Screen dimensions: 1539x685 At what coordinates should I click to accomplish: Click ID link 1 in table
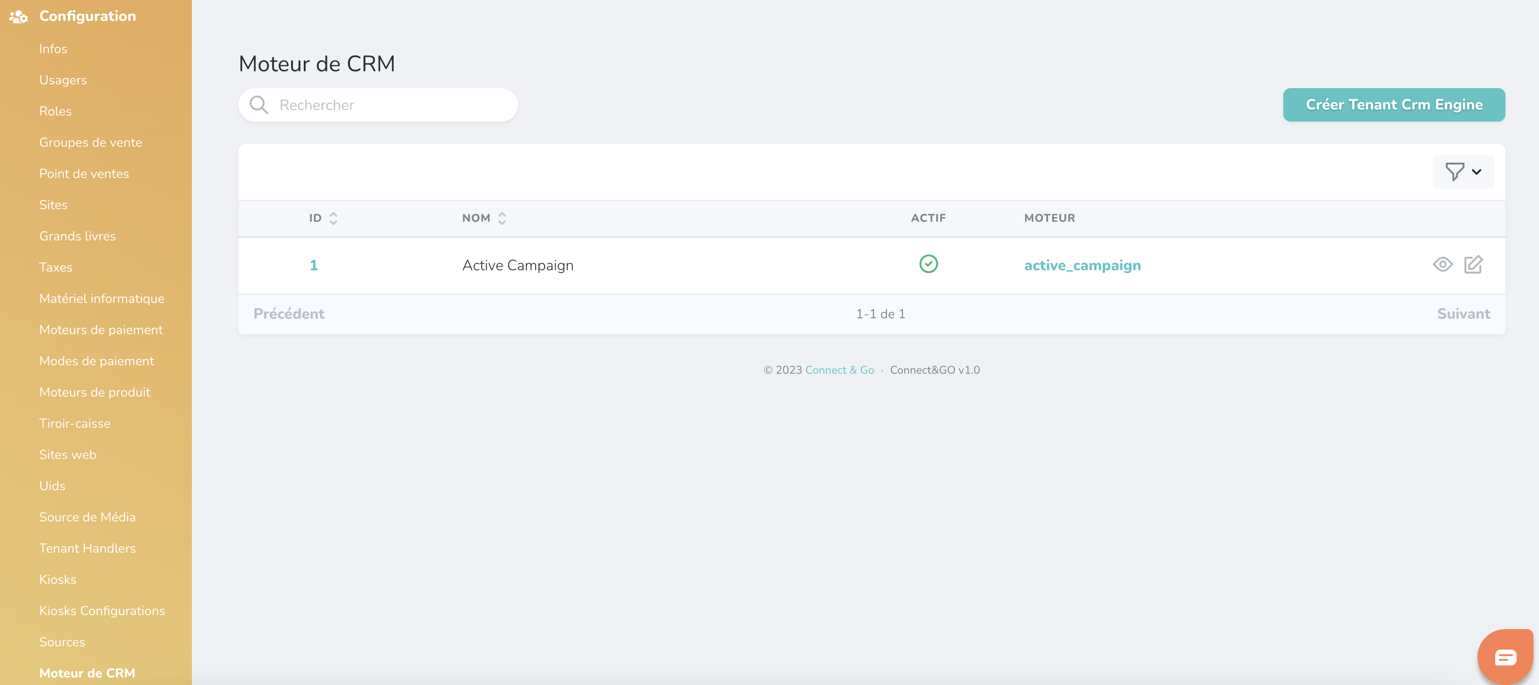(313, 265)
